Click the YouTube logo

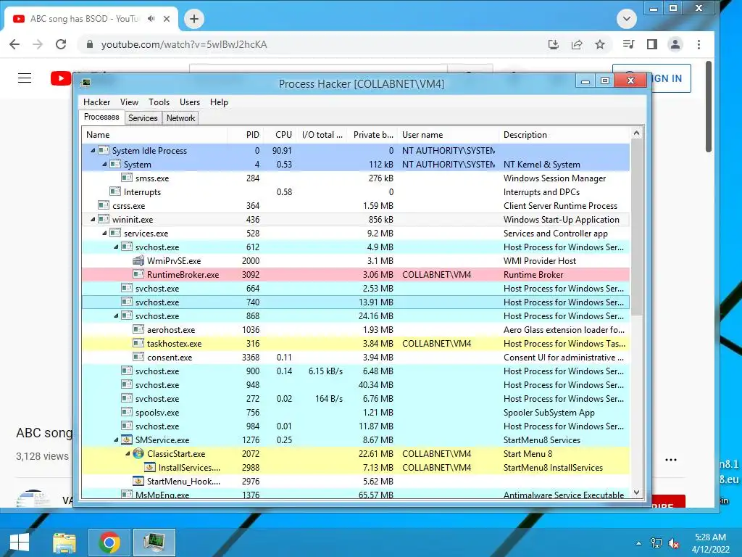(61, 78)
